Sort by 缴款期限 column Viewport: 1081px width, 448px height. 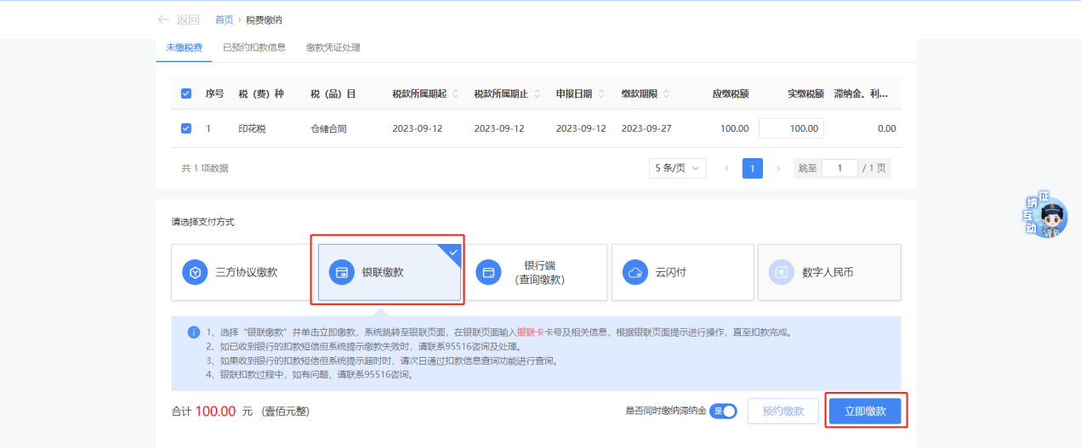pyautogui.click(x=666, y=94)
